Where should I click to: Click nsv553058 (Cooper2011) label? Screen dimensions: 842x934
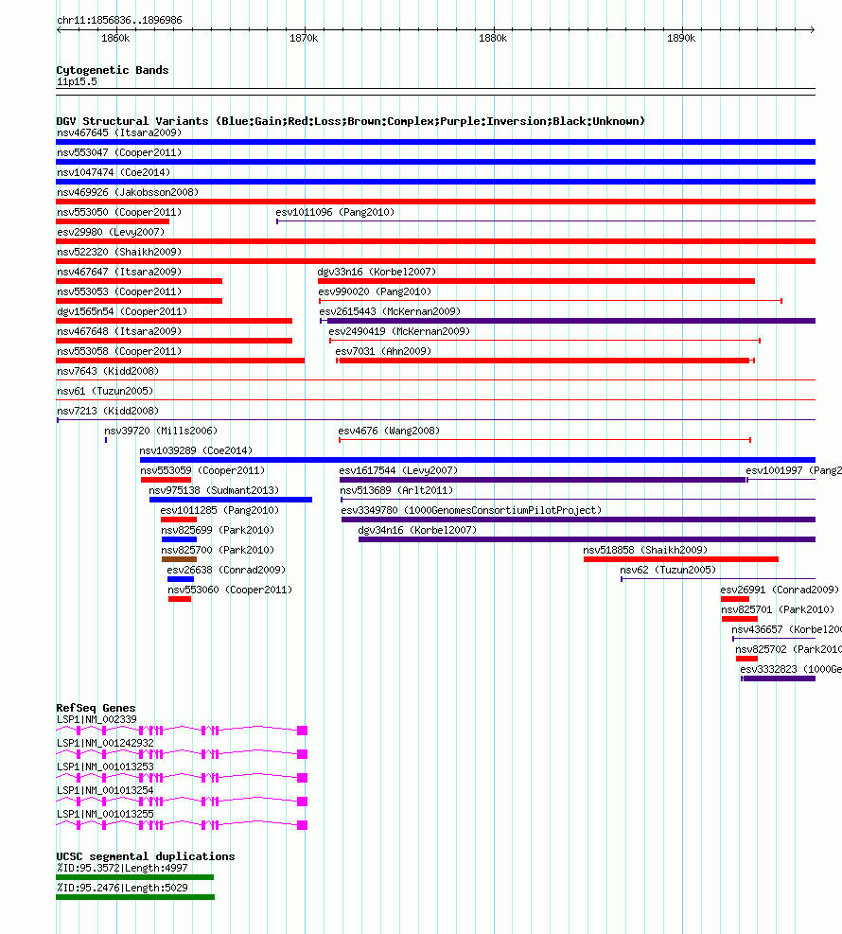119,351
